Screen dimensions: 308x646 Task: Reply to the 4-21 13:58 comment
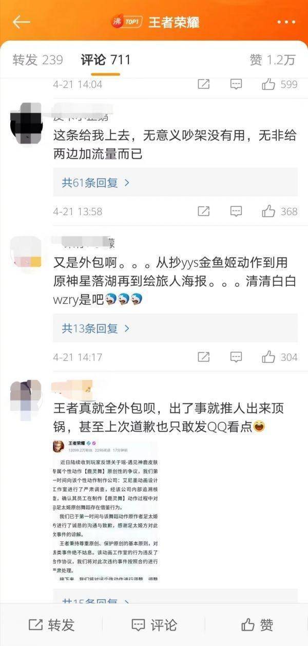pyautogui.click(x=236, y=211)
